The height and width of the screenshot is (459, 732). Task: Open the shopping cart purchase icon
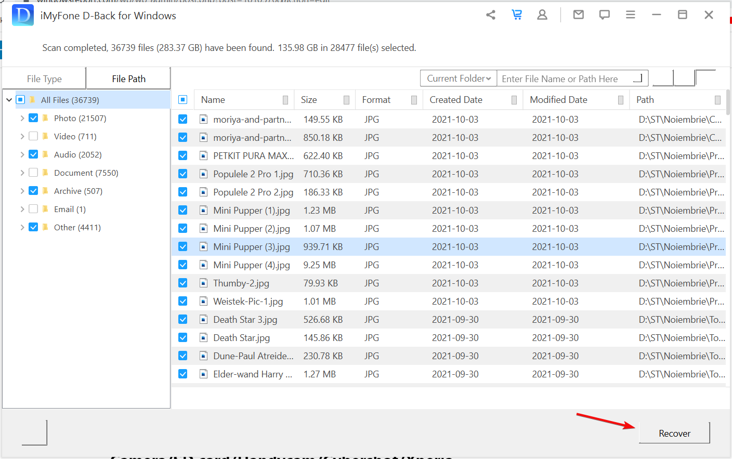click(517, 15)
